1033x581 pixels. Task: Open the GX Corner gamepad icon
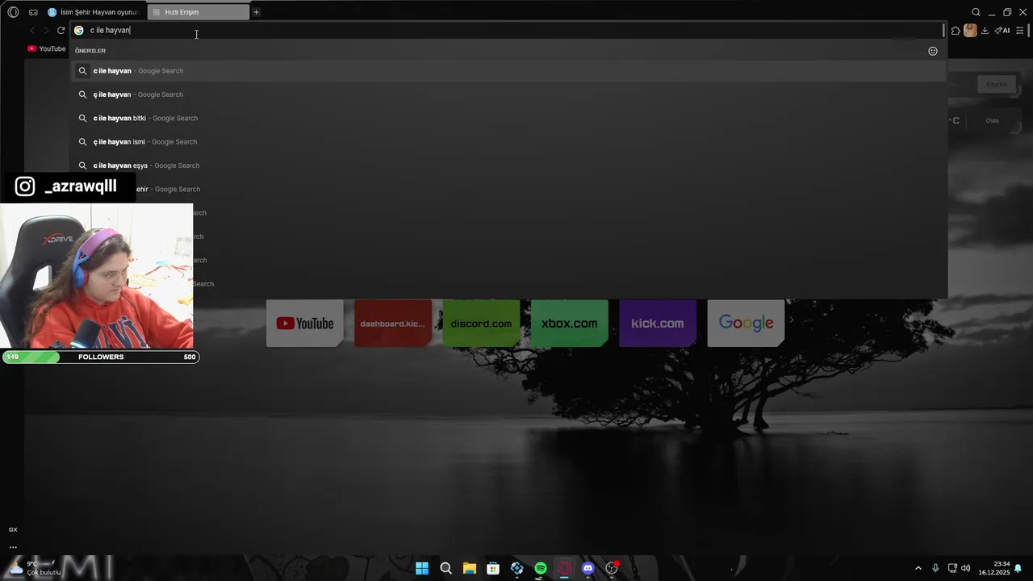point(33,12)
